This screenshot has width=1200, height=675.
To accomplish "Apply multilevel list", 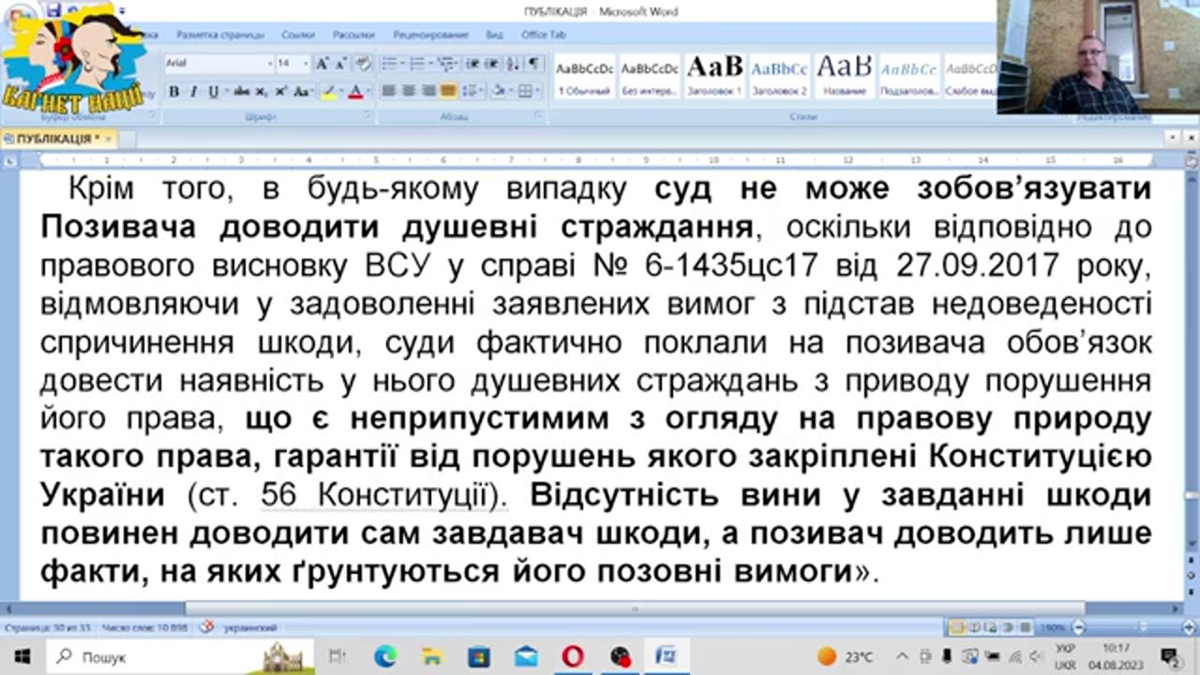I will pos(446,64).
